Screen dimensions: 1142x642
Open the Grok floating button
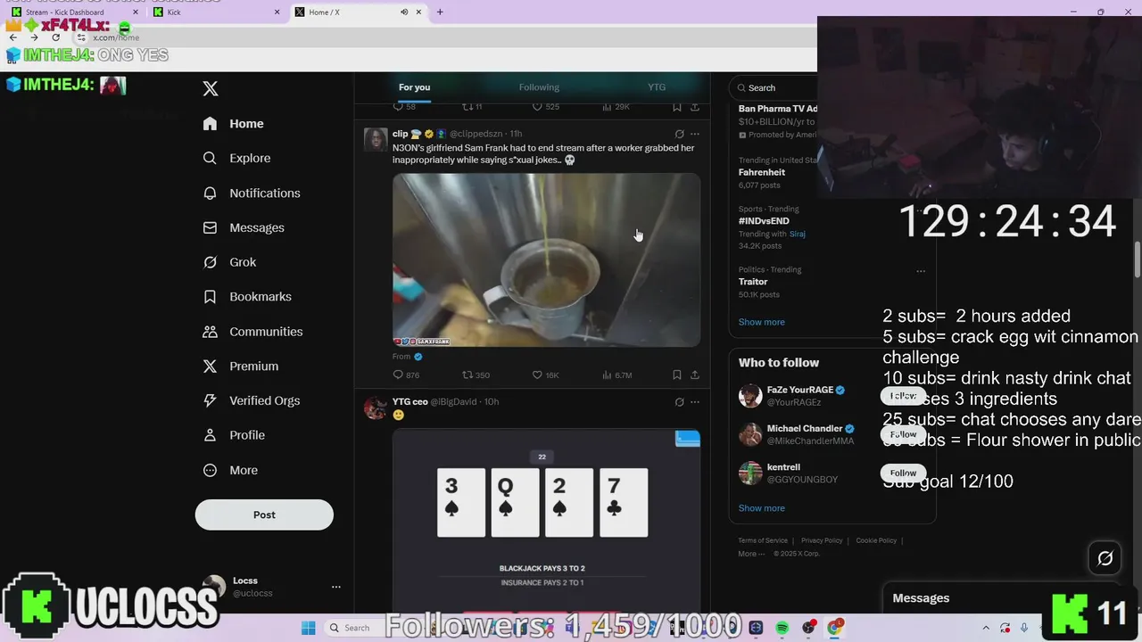pyautogui.click(x=1105, y=558)
